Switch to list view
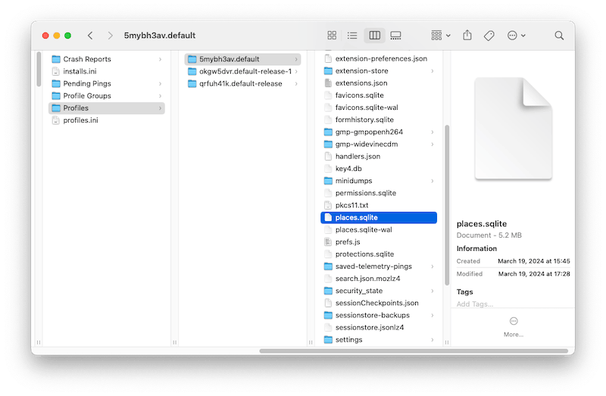The width and height of the screenshot is (606, 396). tap(352, 36)
